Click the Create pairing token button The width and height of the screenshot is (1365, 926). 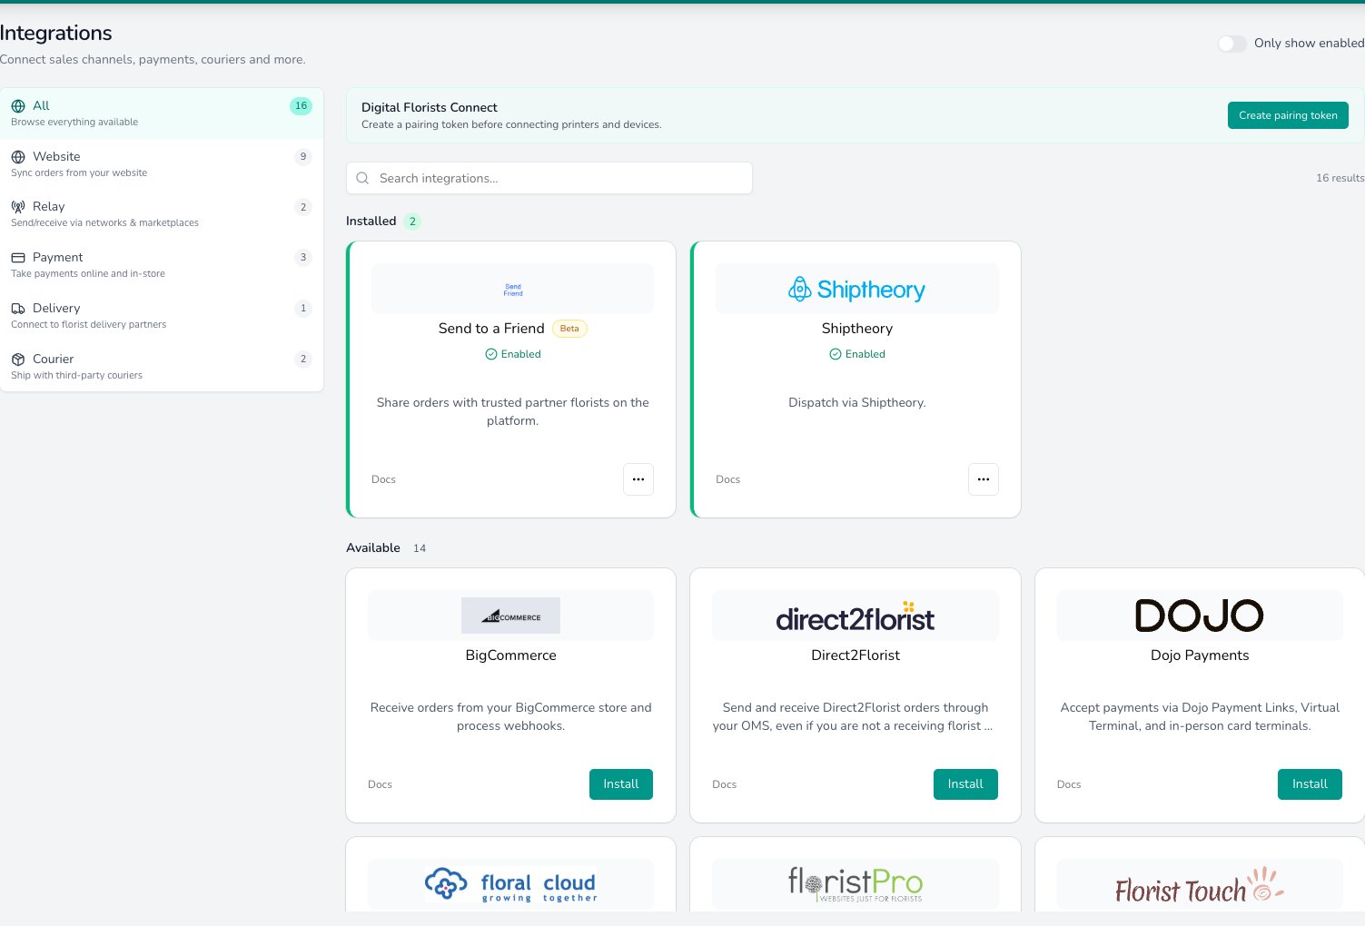[x=1288, y=115]
